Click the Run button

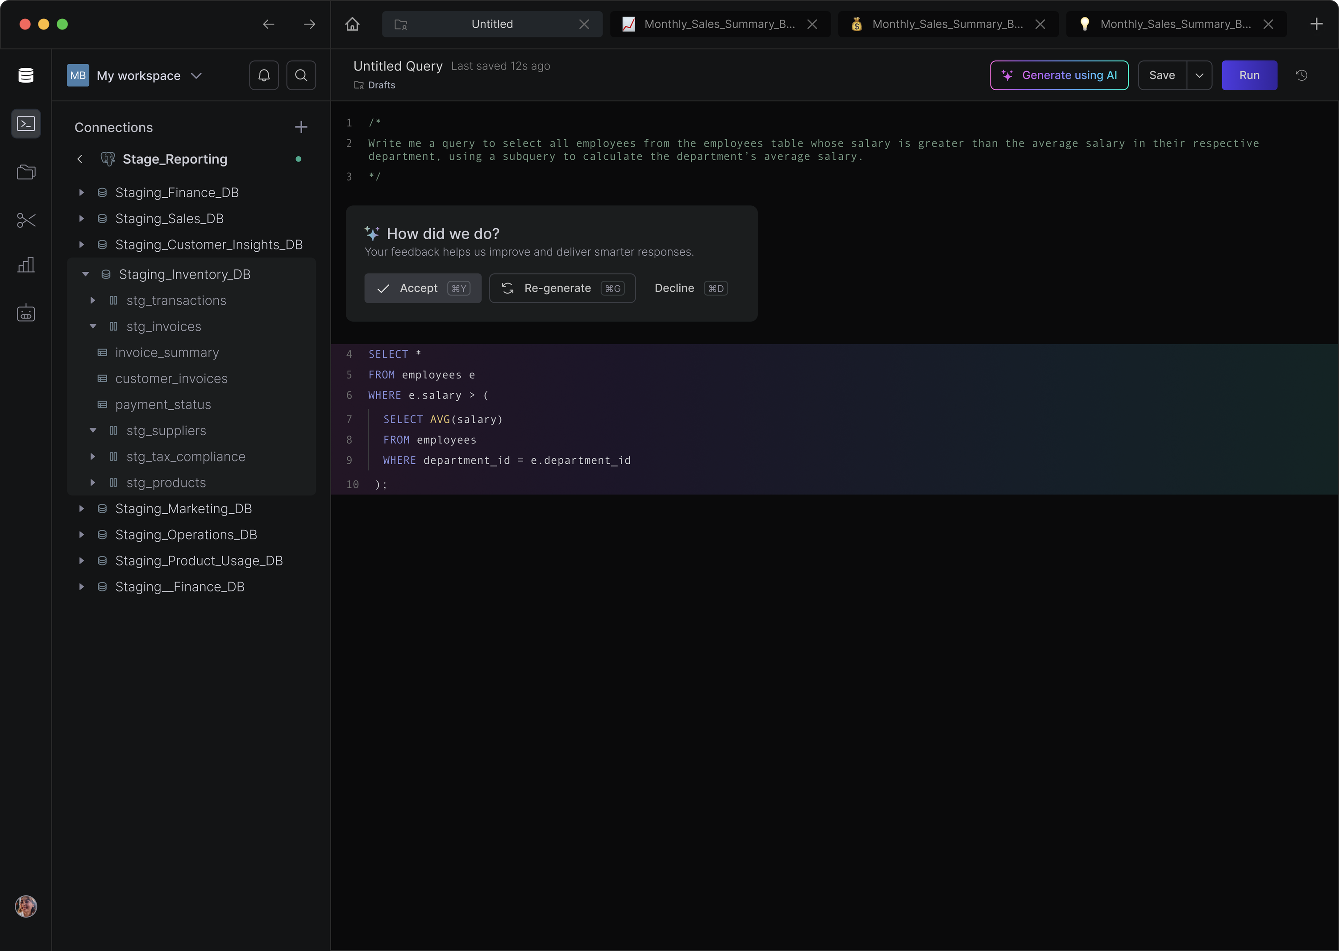click(1249, 75)
